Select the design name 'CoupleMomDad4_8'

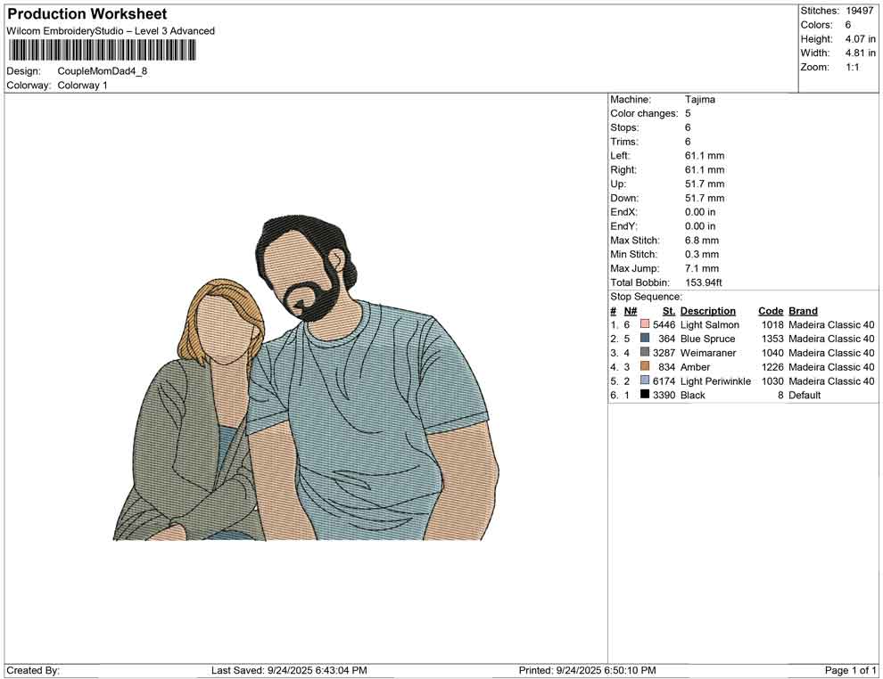[x=103, y=71]
